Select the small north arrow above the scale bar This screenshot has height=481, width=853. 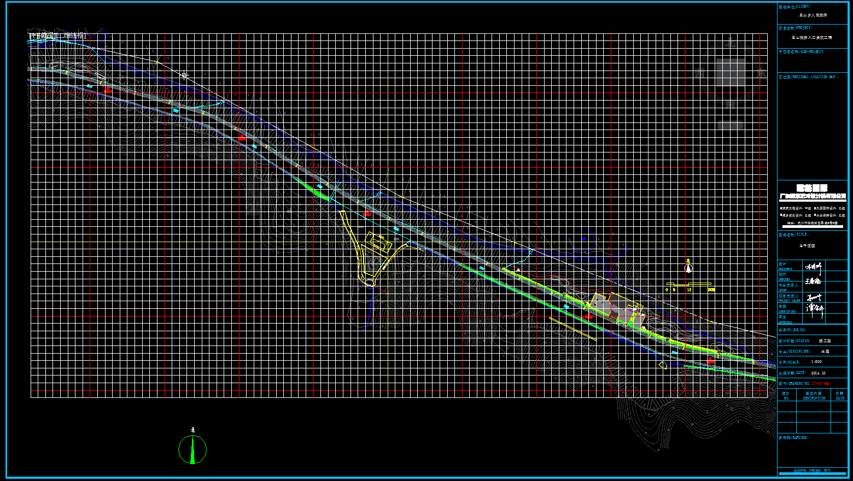(x=688, y=267)
